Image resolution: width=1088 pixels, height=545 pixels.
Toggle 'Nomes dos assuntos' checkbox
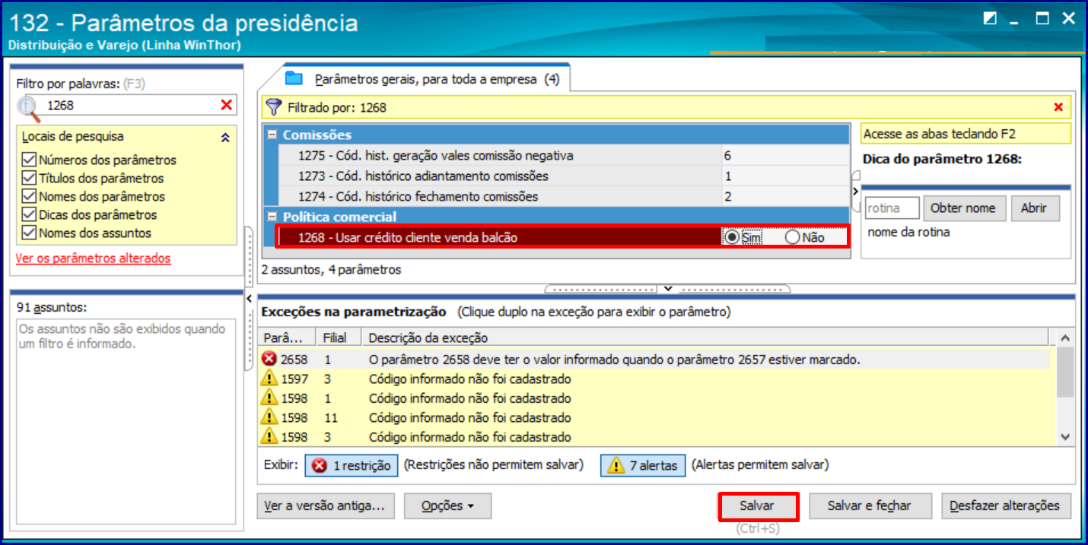(29, 233)
